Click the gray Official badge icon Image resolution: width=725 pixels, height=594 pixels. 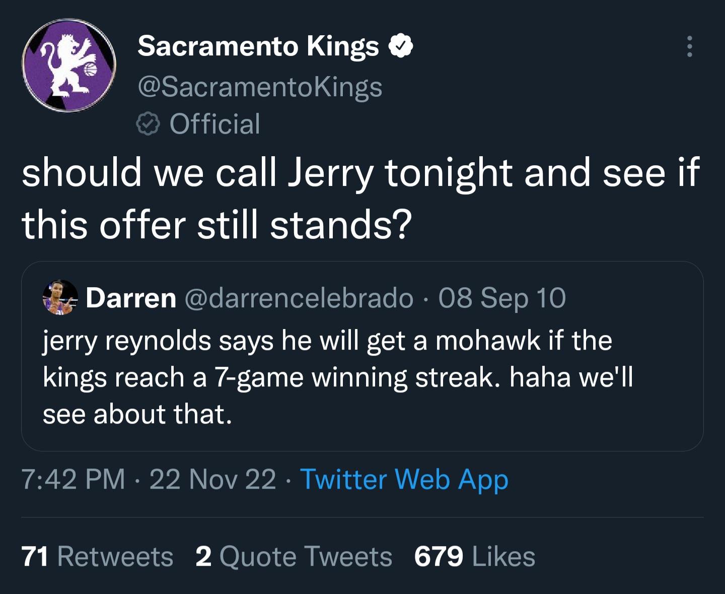pyautogui.click(x=148, y=124)
